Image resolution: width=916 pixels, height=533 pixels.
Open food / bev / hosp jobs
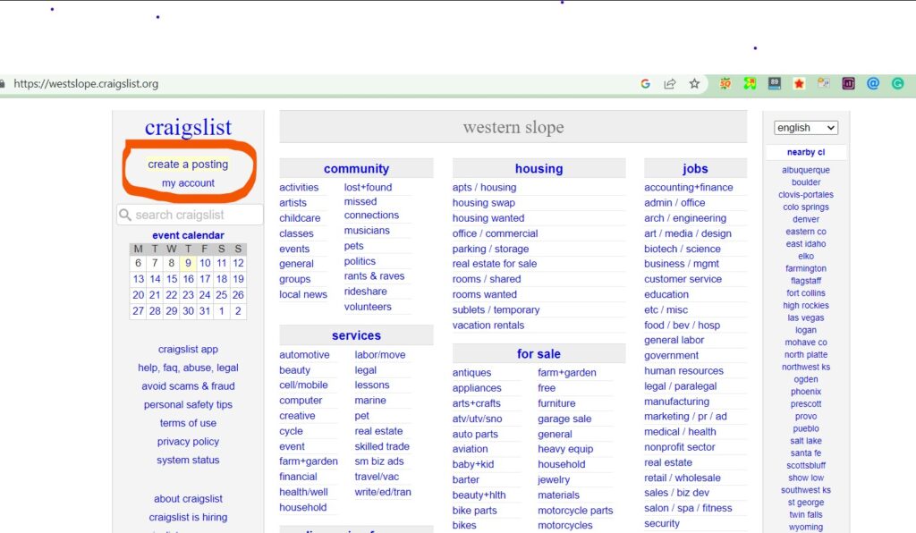683,326
